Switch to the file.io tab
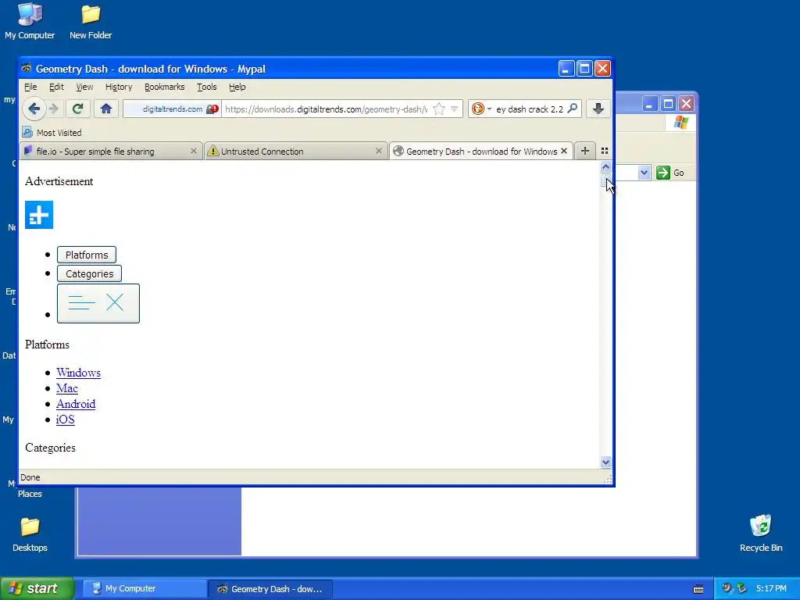 click(x=111, y=152)
